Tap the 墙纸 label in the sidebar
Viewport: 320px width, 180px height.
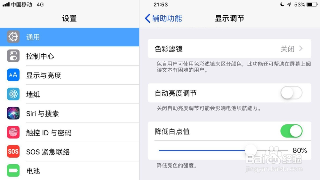coord(33,95)
